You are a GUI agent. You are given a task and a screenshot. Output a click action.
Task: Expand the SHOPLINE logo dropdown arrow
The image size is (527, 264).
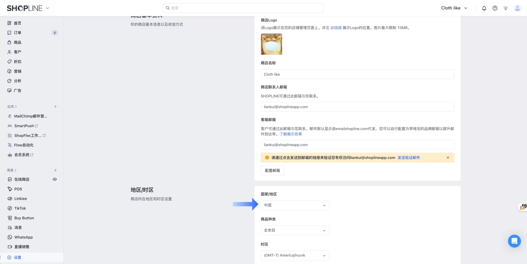[x=47, y=8]
